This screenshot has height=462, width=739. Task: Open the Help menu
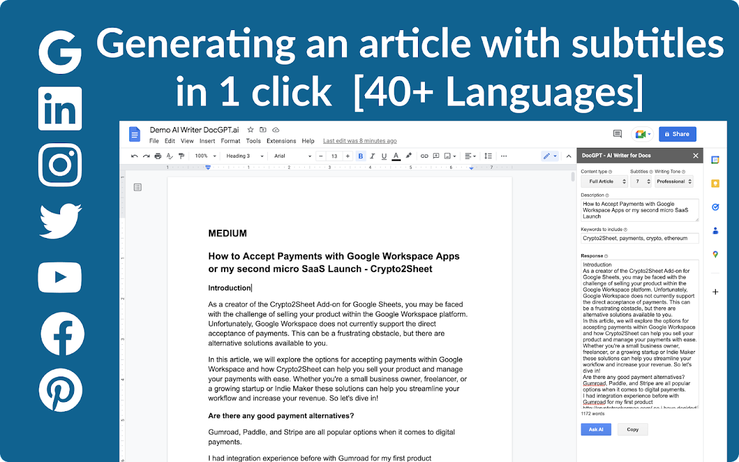308,141
